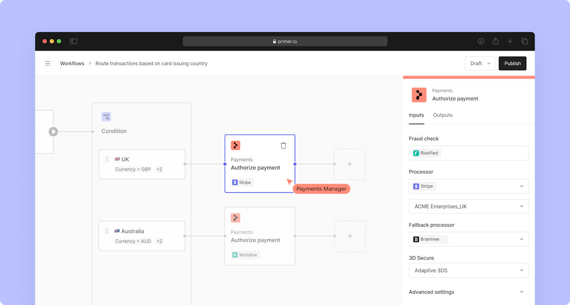
Task: Delete the selected Authorize payment node
Action: click(284, 145)
